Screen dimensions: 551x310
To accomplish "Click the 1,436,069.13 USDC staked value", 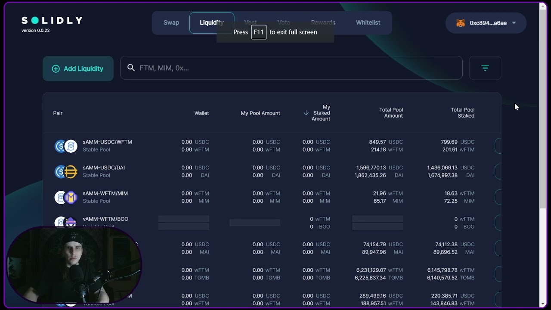I will 451,167.
